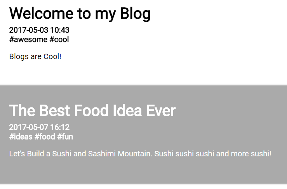Screen dimensions: 287x189
Task: Click the date 2017-05-07 in second post
Action: [x=28, y=127]
